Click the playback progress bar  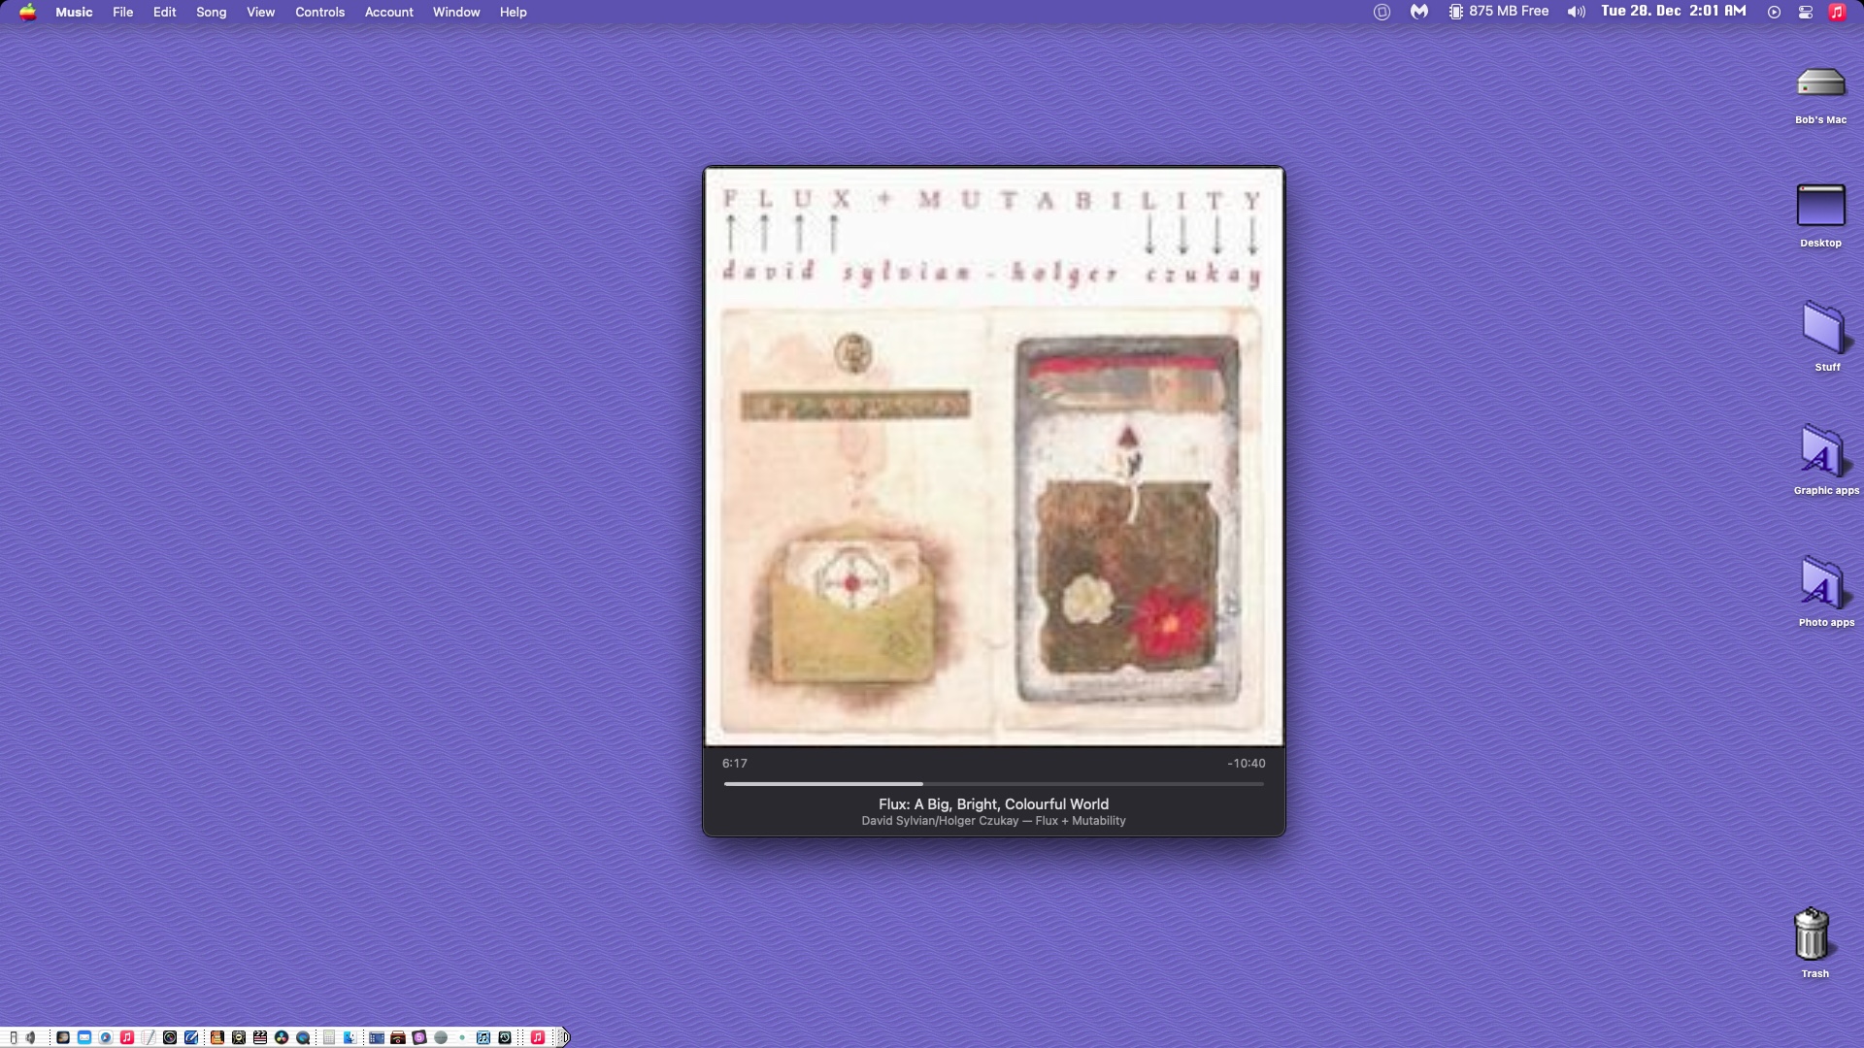pos(993,783)
